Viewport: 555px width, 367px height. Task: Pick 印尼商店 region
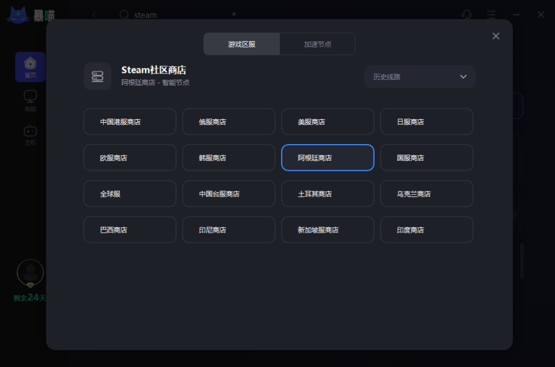click(229, 230)
